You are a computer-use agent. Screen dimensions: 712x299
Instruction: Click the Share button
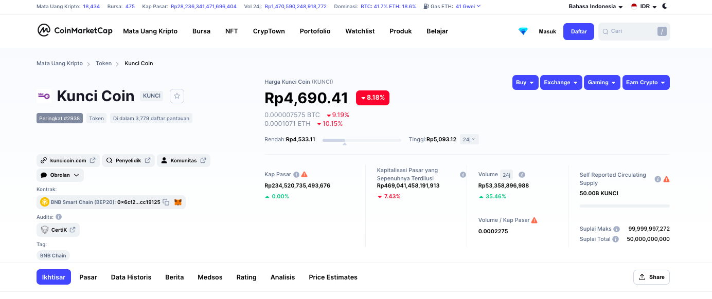pyautogui.click(x=651, y=277)
